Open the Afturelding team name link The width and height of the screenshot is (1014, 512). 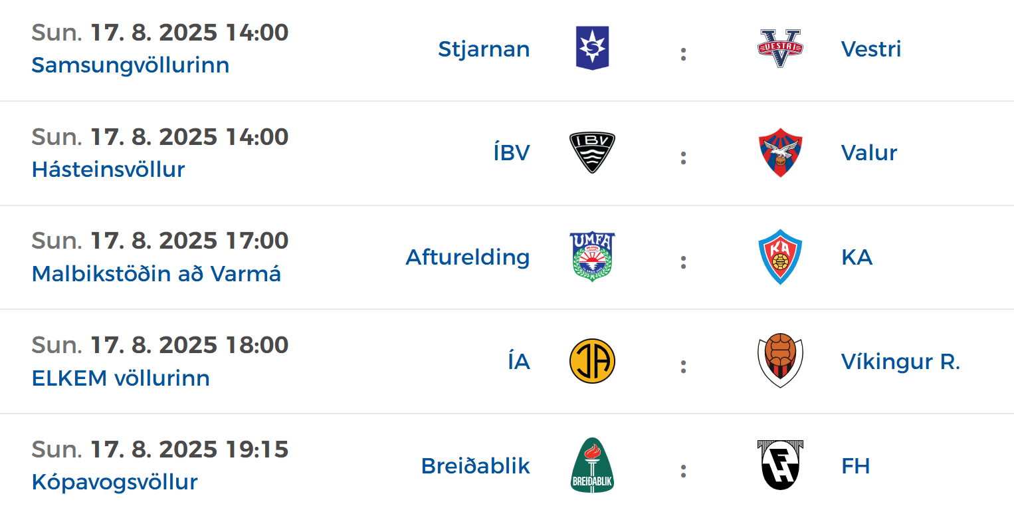click(x=468, y=257)
